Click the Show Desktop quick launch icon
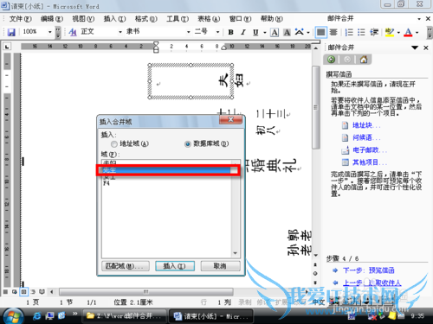The width and height of the screenshot is (433, 324). pos(49,316)
